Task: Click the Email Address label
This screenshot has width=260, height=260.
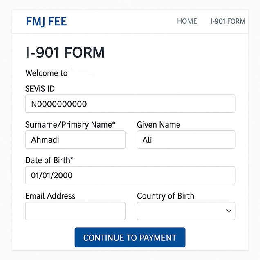Action: (50, 196)
